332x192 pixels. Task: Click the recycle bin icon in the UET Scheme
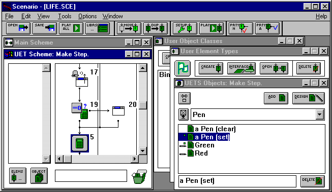point(139,177)
